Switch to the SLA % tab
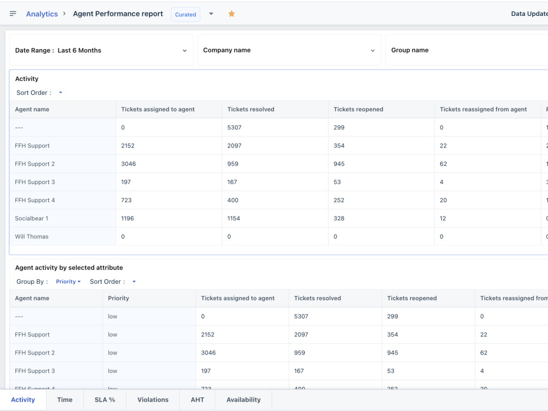This screenshot has width=548, height=411. click(105, 399)
